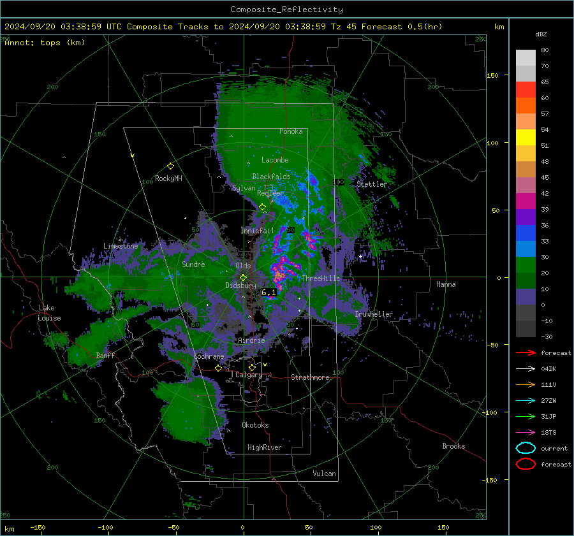Click the 'Annot: tops (km)' label
The width and height of the screenshot is (574, 536).
point(45,43)
